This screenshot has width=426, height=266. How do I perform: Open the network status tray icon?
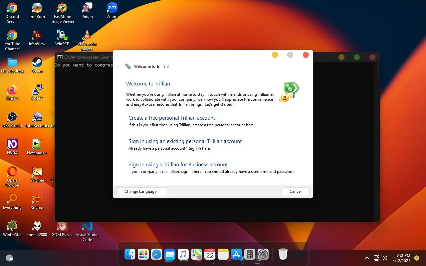coord(376,258)
